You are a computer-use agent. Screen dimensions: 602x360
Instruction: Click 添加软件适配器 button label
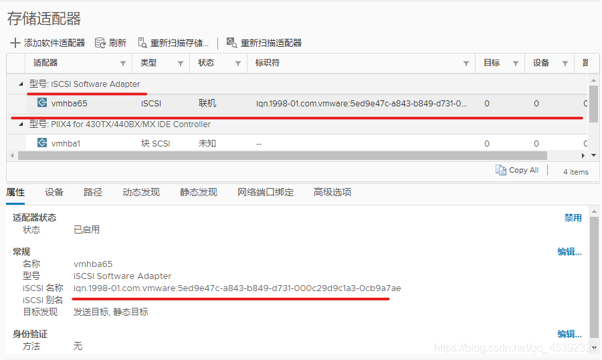point(55,43)
